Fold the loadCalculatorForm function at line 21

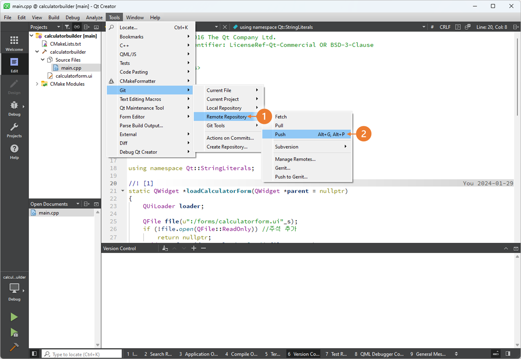[122, 191]
